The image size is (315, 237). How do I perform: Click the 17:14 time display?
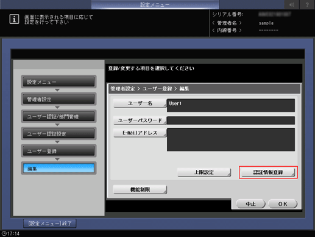click(13, 233)
